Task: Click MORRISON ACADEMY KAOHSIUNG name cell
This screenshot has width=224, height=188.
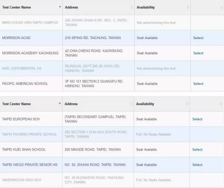Action: pyautogui.click(x=30, y=53)
